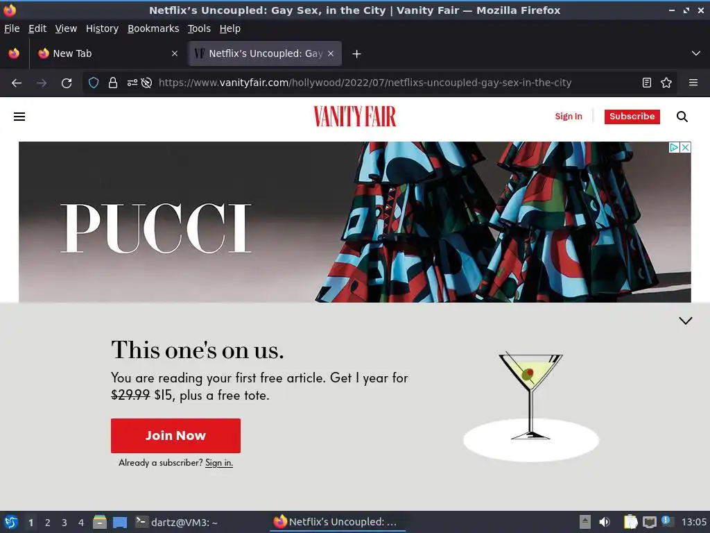Open network status tray icon
Image resolution: width=710 pixels, height=533 pixels.
click(649, 522)
